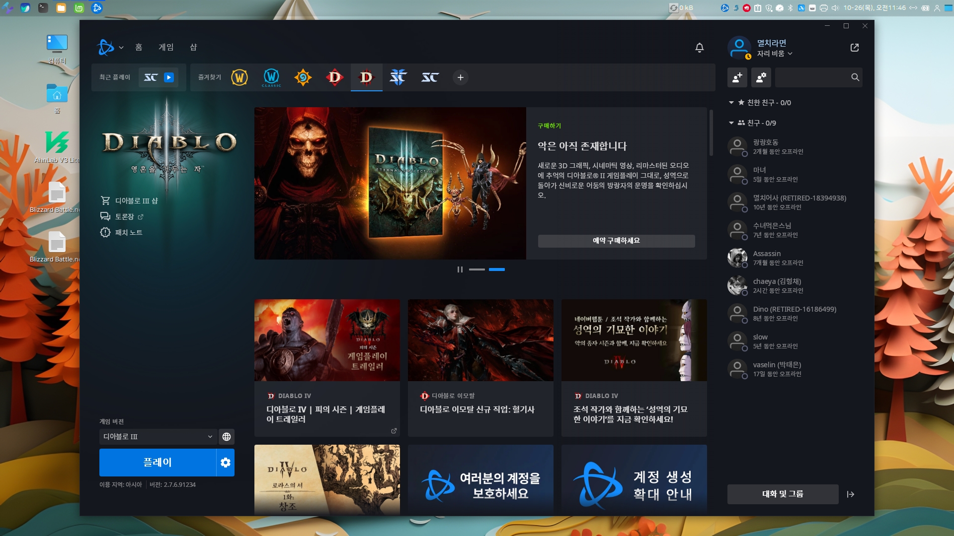The width and height of the screenshot is (954, 536).
Task: Collapse the 친구 - 0/9 friends list
Action: [731, 123]
